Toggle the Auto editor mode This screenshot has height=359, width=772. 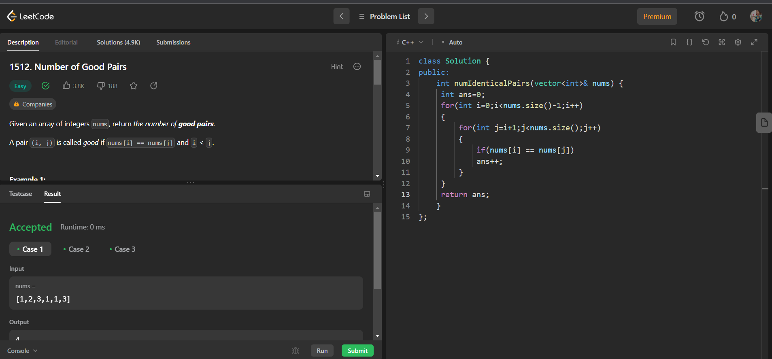[x=452, y=42]
